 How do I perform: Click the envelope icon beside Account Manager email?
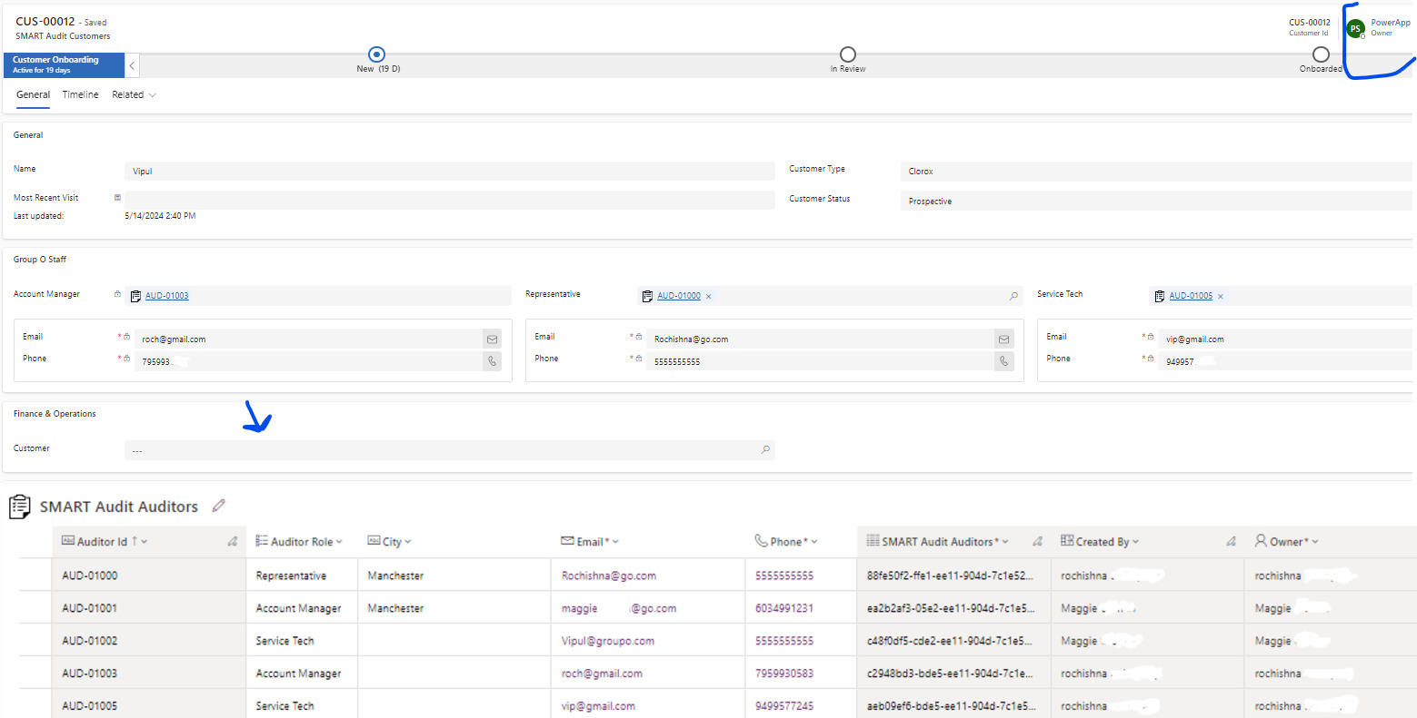[492, 338]
